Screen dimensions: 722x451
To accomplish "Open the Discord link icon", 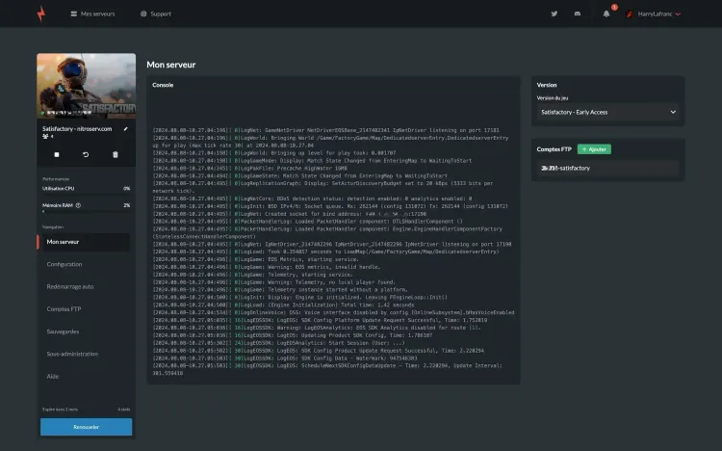I will coord(578,13).
